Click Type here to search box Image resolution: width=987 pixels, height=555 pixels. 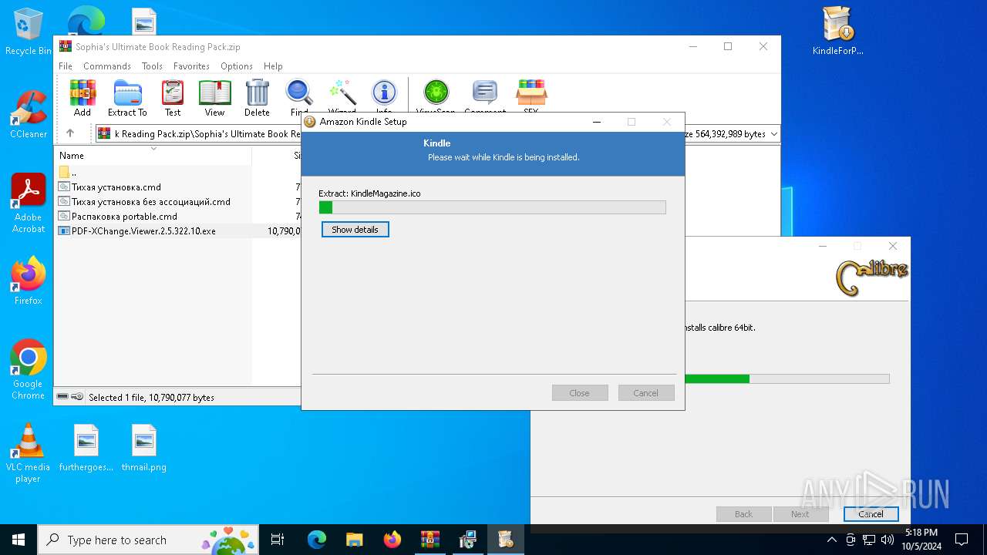(148, 540)
